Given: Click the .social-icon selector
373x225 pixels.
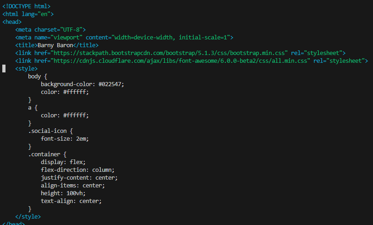Looking at the screenshot, I should pos(47,131).
